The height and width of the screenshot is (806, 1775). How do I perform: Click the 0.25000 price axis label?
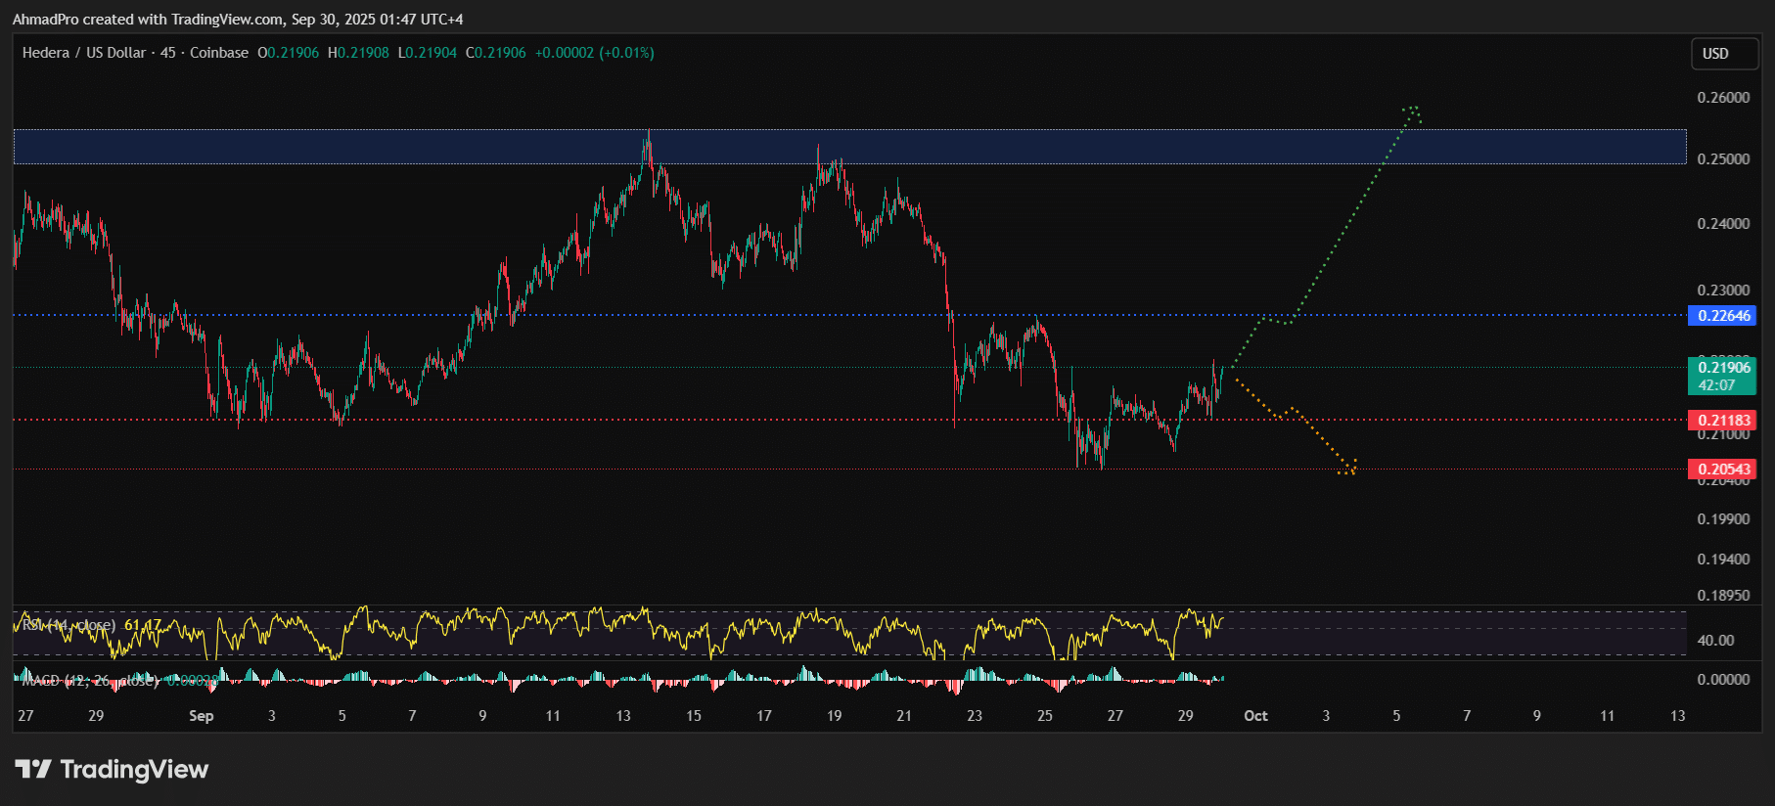point(1723,159)
